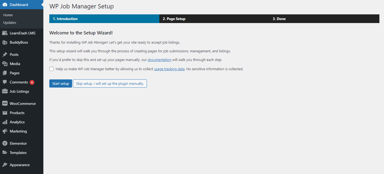This screenshot has width=384, height=174.
Task: Click the Marketing megaphone icon
Action: click(5, 131)
